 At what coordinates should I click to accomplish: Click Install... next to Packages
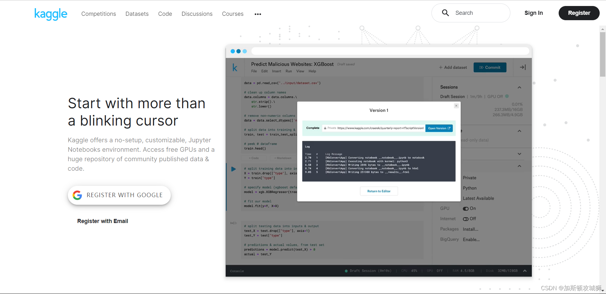pyautogui.click(x=471, y=229)
